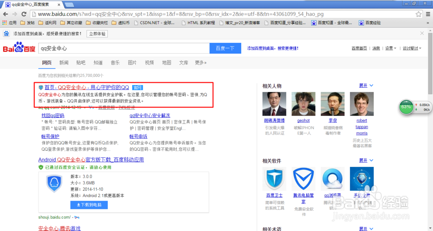Open the 找回qq密码 link
Screen dimensions: 433x231
[53, 115]
